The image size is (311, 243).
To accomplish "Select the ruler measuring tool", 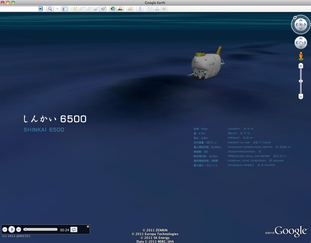I will (140, 9).
